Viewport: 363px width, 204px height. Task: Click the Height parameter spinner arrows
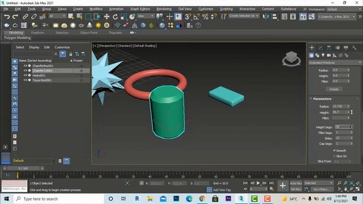348,112
